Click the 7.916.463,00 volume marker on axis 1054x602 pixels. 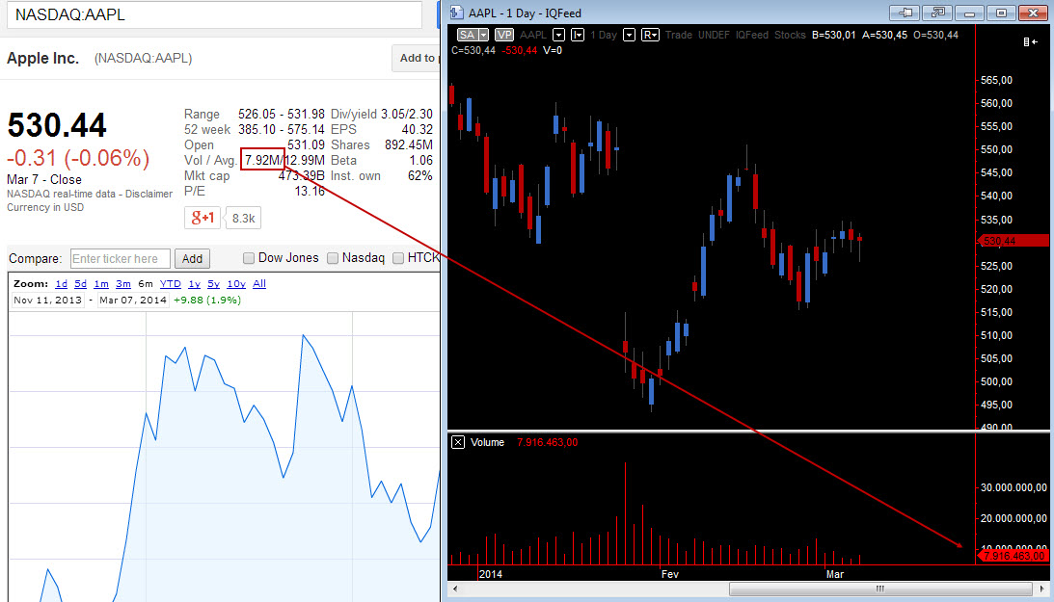(x=1013, y=556)
